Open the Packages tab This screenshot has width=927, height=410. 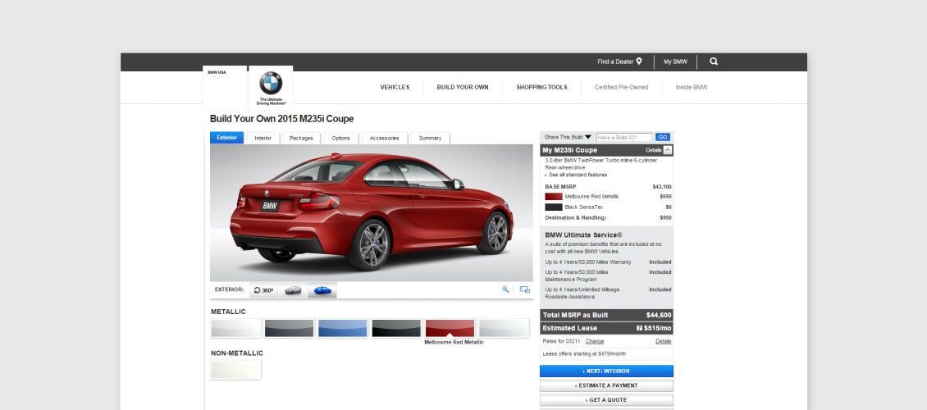coord(302,139)
